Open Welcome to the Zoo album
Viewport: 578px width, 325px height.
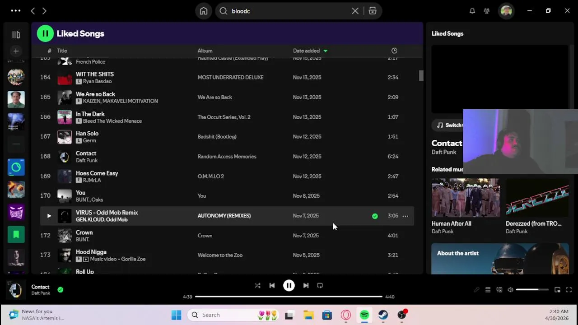coord(220,255)
